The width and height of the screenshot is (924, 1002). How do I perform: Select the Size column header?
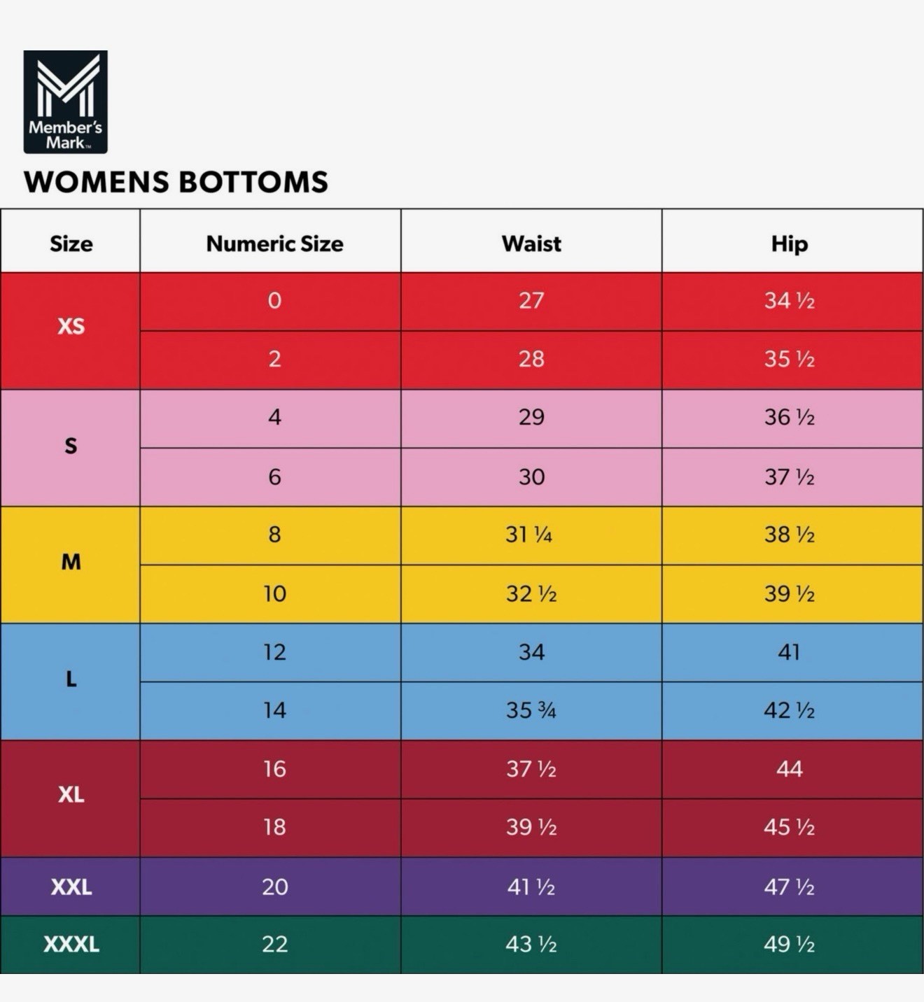[x=71, y=244]
